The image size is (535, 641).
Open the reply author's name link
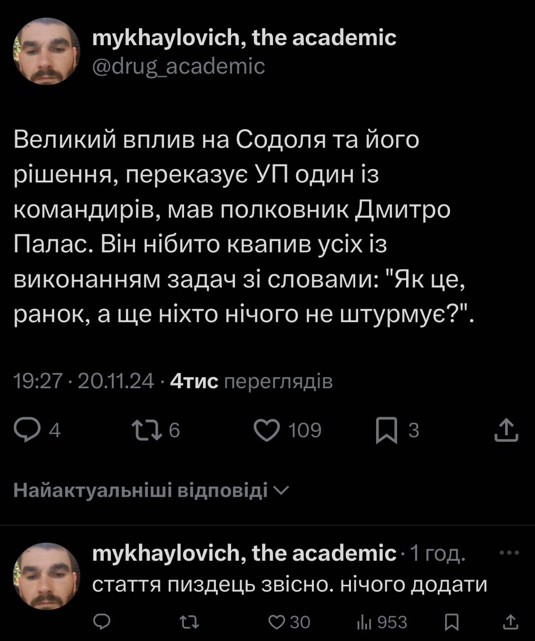(x=244, y=553)
